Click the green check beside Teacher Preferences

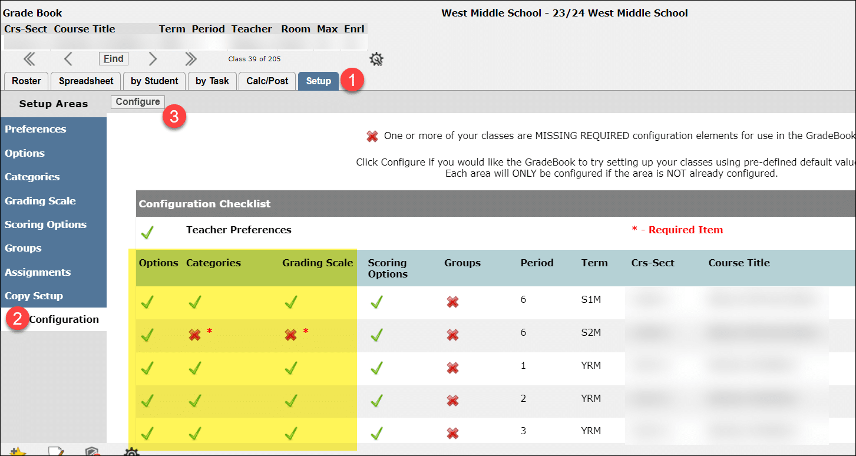point(147,233)
